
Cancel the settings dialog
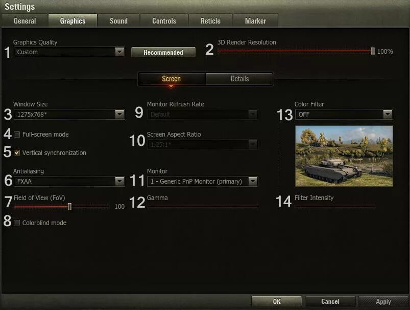coord(330,301)
